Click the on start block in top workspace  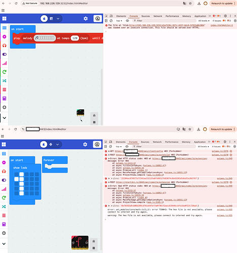click(x=17, y=29)
